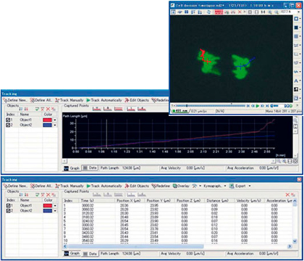Screen dimensions: 304x261
Task: Click red X delete icon in upper Objects panel
Action: 48,109
